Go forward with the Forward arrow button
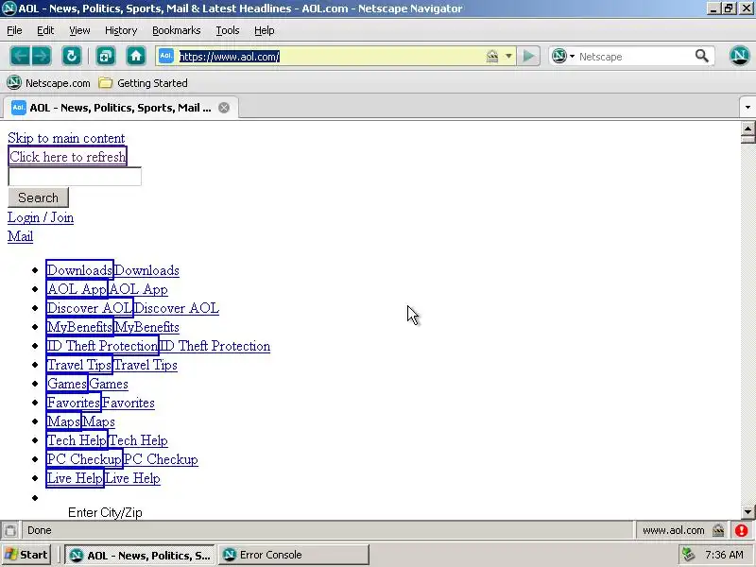Image resolution: width=756 pixels, height=567 pixels. (x=42, y=57)
